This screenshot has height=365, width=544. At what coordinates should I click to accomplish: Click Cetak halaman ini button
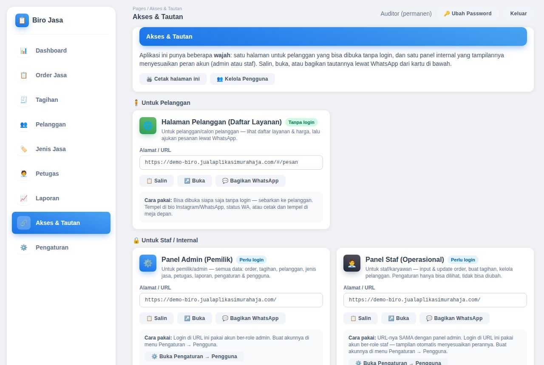coord(173,79)
